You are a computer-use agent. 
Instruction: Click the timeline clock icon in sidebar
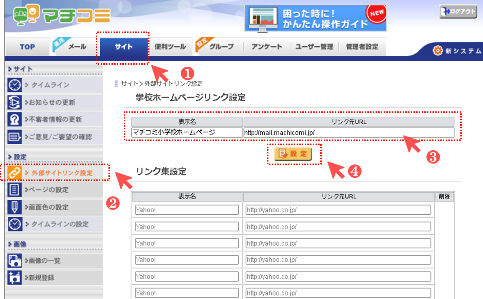pos(15,85)
